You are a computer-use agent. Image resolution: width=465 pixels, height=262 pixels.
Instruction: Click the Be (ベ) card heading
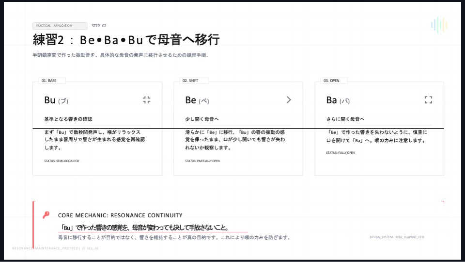tap(197, 100)
